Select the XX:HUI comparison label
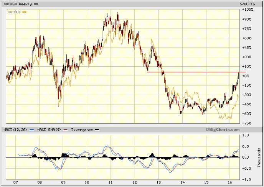Viewport: 264px width, 187px height. tap(14, 12)
